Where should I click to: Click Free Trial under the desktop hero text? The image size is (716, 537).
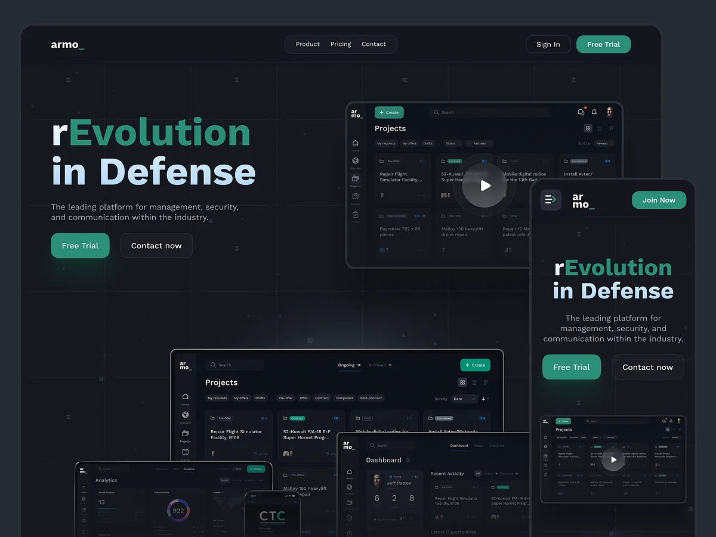point(80,246)
